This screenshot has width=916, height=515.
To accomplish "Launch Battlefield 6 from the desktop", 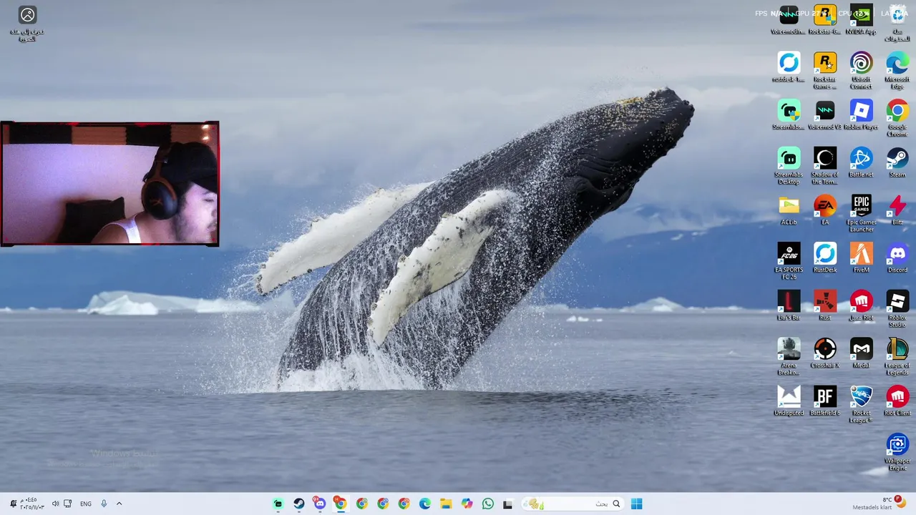I will [824, 401].
